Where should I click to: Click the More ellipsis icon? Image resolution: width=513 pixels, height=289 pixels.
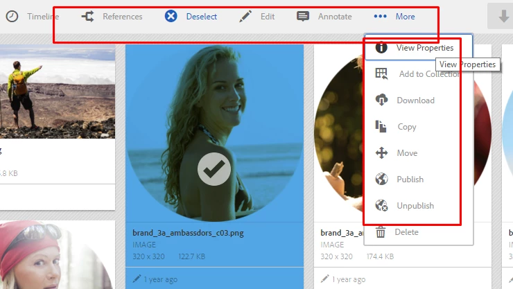click(380, 16)
